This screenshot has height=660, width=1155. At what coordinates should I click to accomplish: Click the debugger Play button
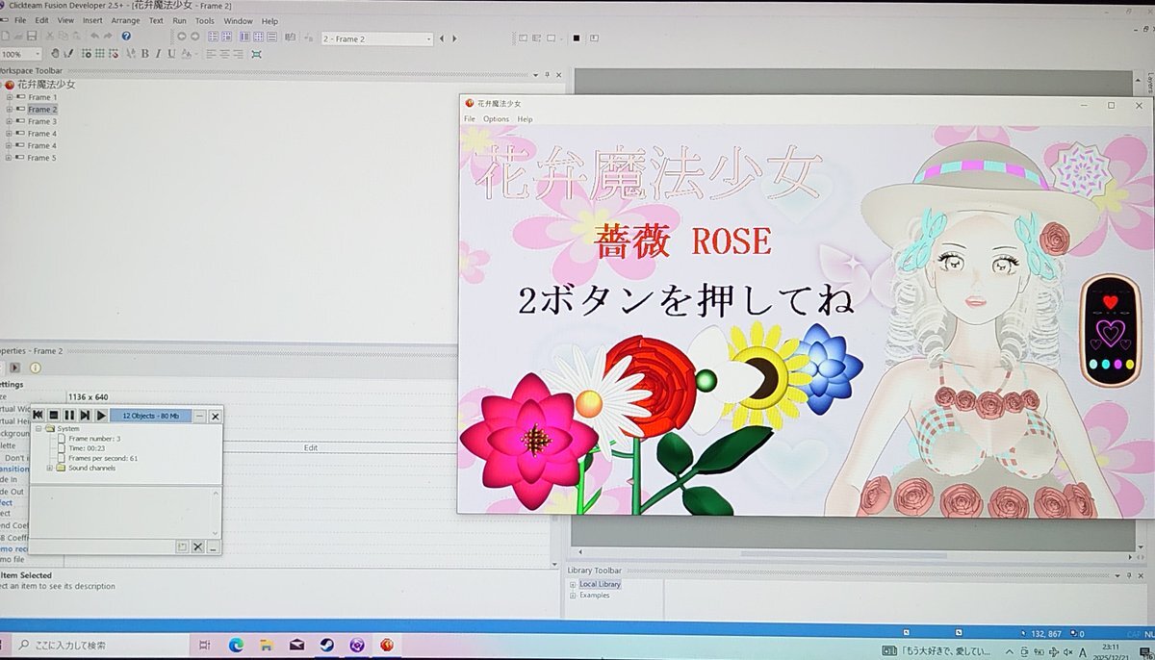[x=101, y=416]
